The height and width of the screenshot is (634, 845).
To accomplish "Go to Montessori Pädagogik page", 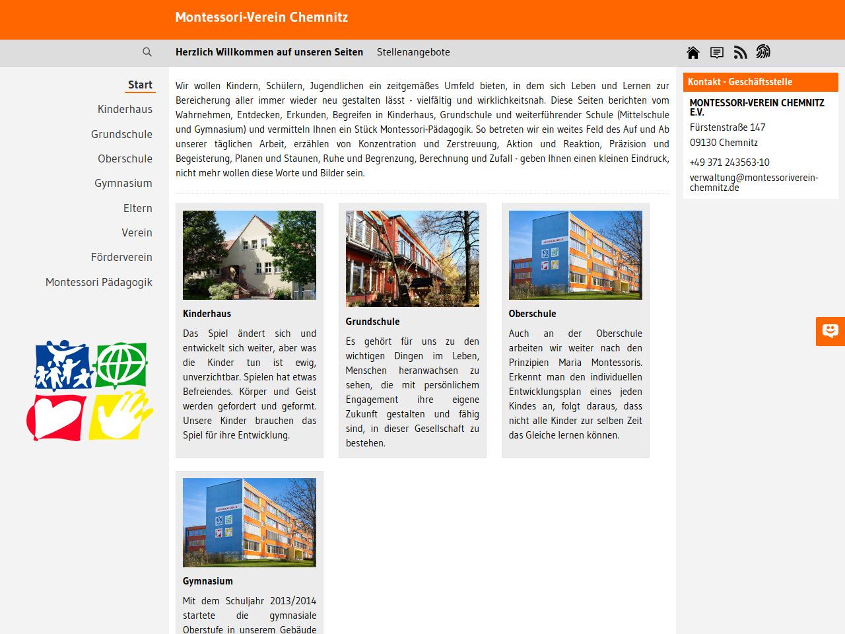I will coord(99,283).
